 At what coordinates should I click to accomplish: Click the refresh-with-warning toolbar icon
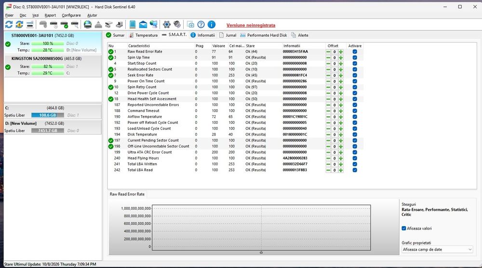[x=19, y=25]
